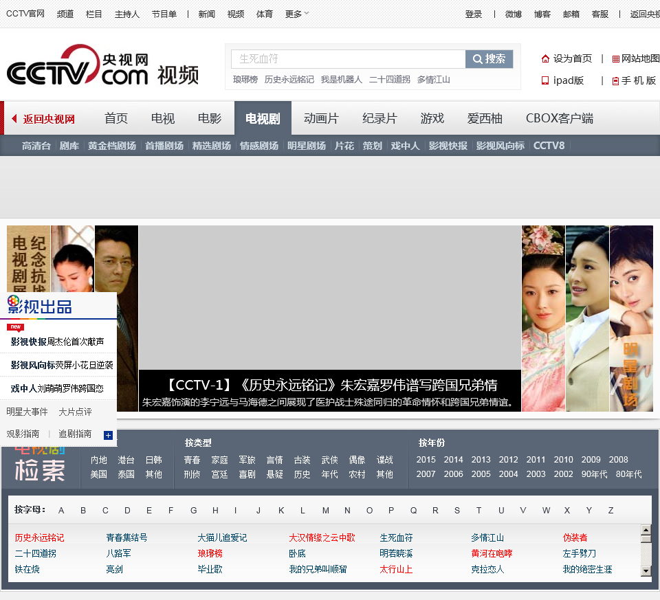Click the 明星剧场 short-haired woman thumbnail
This screenshot has height=600, width=660.
(631, 318)
